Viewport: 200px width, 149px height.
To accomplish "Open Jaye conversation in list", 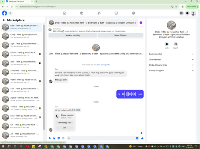I will click(22, 45).
